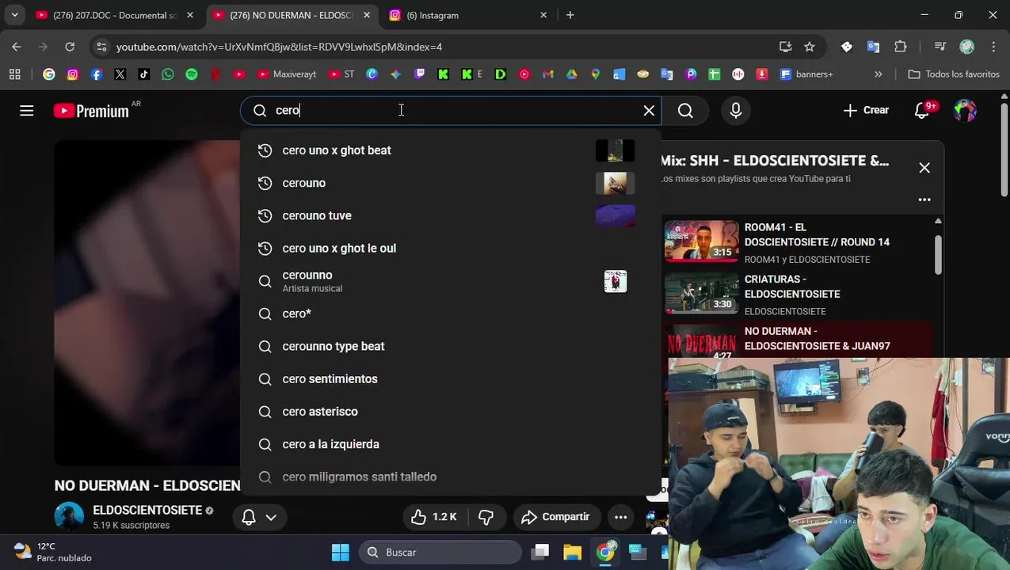The height and width of the screenshot is (570, 1010).
Task: Select suggestion 'cero a la izquierda'
Action: click(x=451, y=444)
